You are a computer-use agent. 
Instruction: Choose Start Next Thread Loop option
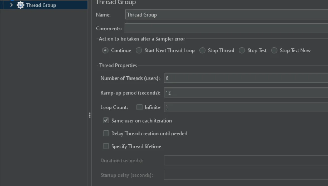click(139, 50)
